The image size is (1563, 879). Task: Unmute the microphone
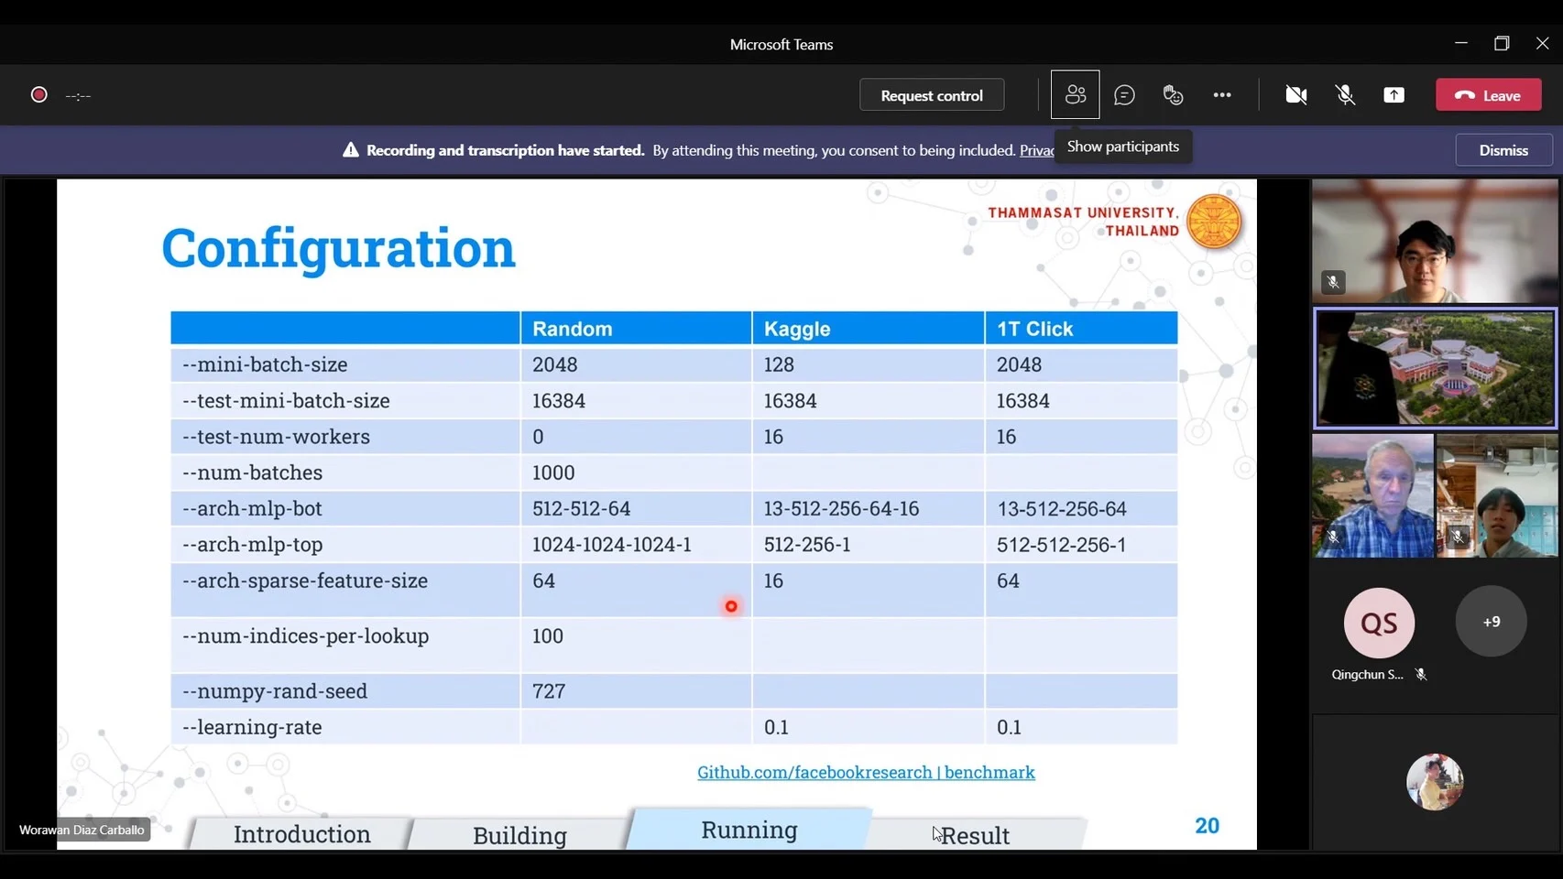pyautogui.click(x=1345, y=95)
